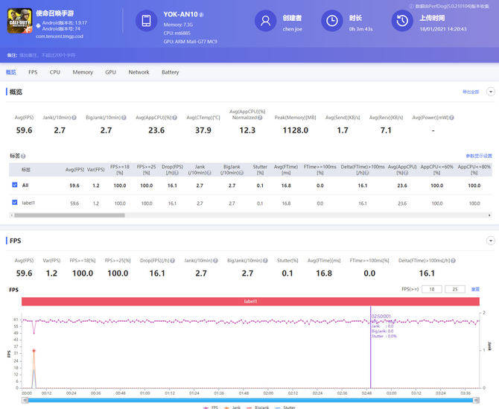Click the Stutter[%] value 0.1 in FPS section
The width and height of the screenshot is (499, 409).
click(x=287, y=273)
